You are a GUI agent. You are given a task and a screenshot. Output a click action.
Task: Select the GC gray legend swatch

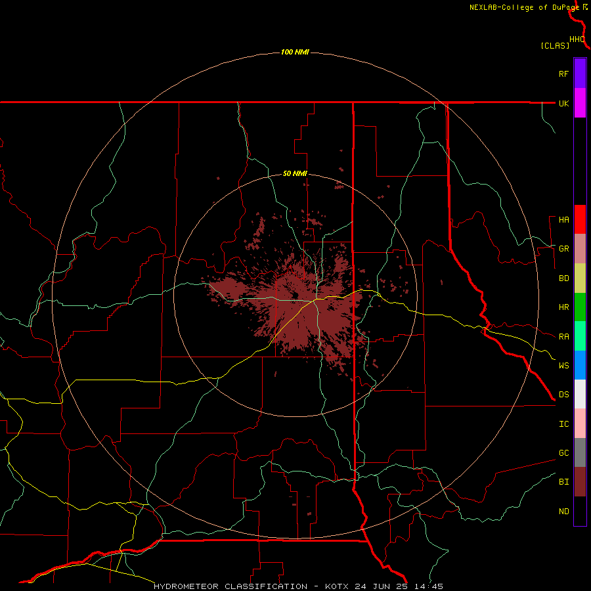click(580, 452)
